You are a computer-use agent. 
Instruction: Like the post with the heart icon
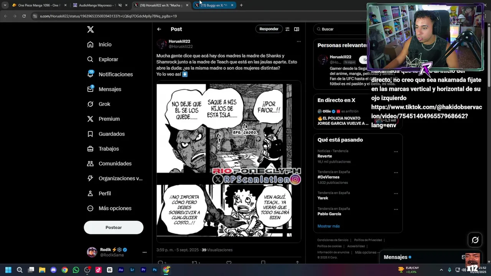tap(229, 263)
